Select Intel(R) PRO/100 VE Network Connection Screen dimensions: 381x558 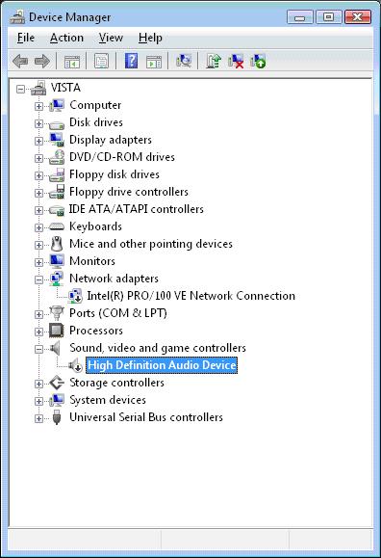[190, 296]
